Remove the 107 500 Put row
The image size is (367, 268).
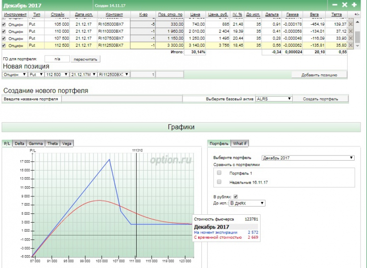(x=351, y=38)
